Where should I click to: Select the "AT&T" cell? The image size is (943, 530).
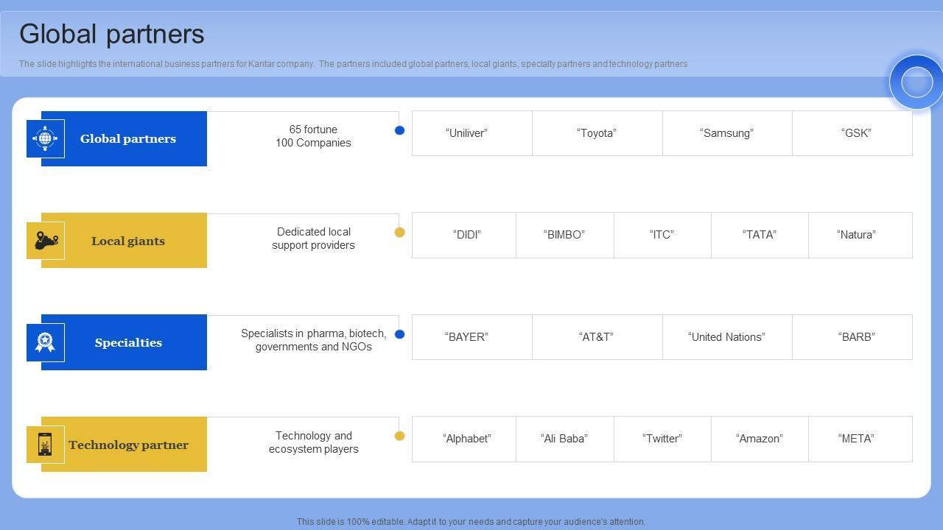[597, 337]
